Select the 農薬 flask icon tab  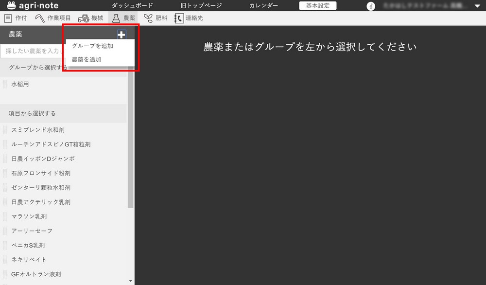click(116, 18)
